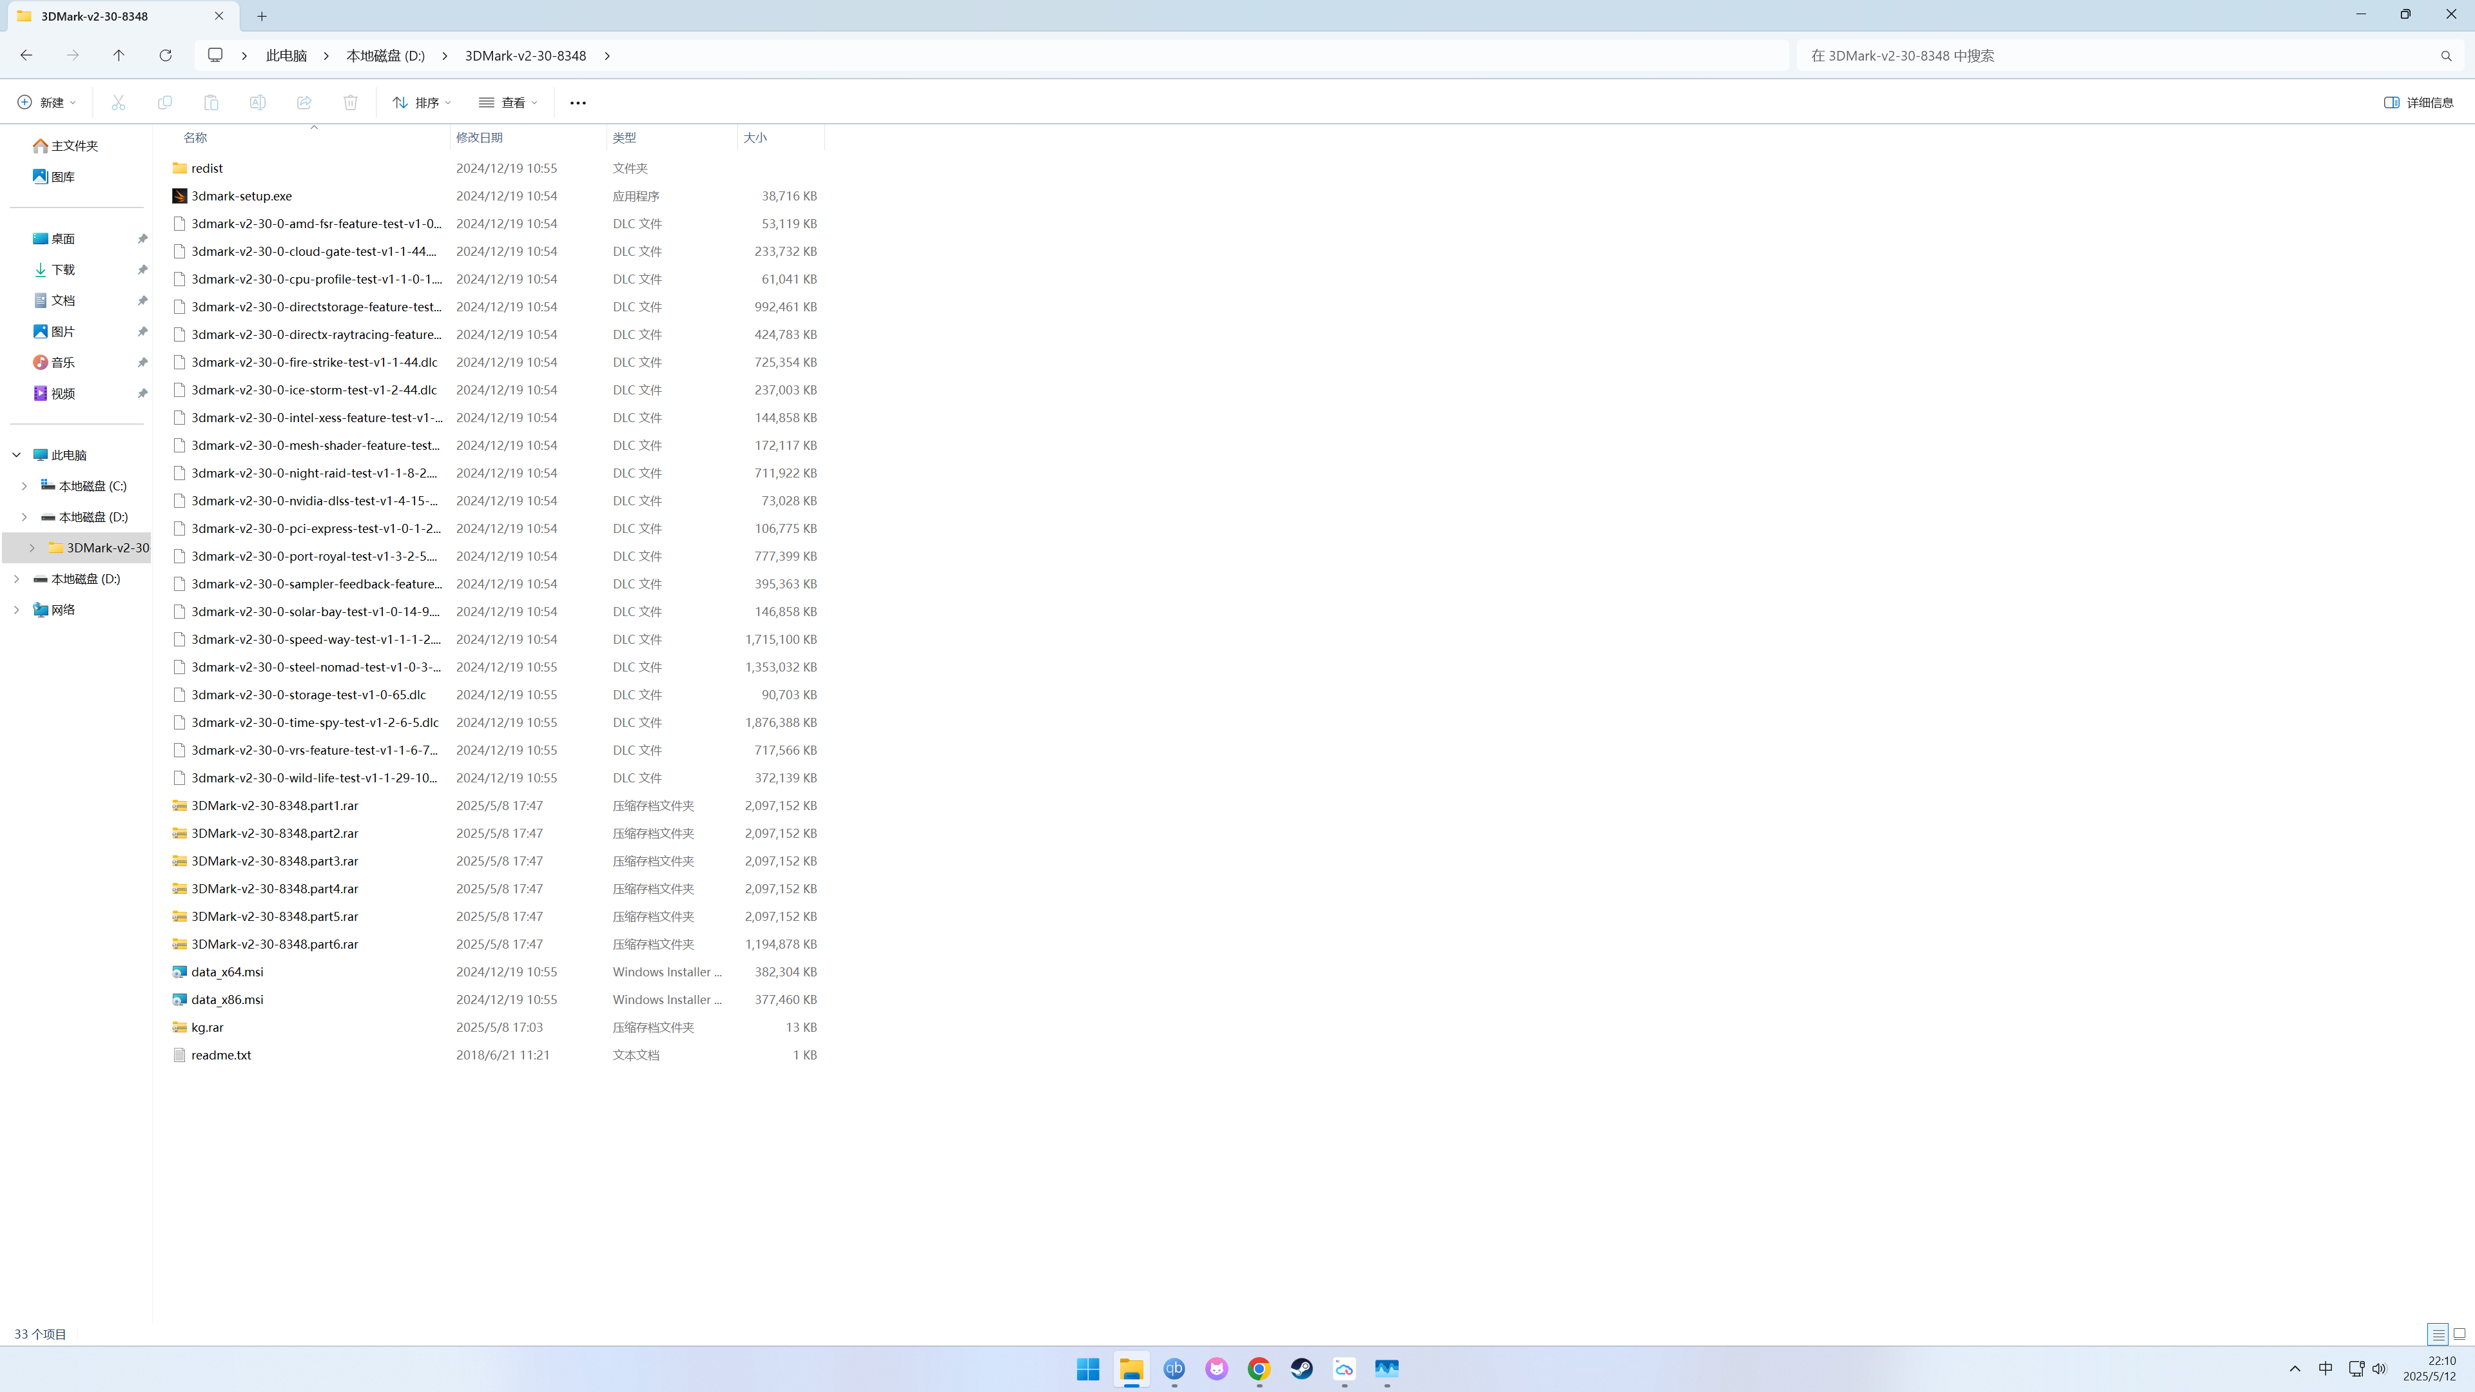Click the search magnifier icon

[x=2446, y=55]
